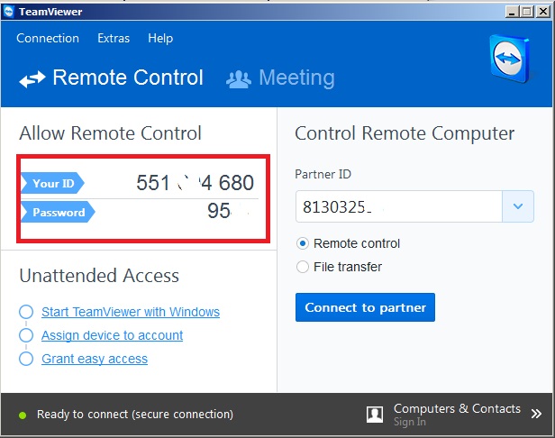Click the Unattended Access heading
Screen dimensions: 555x438
point(99,276)
